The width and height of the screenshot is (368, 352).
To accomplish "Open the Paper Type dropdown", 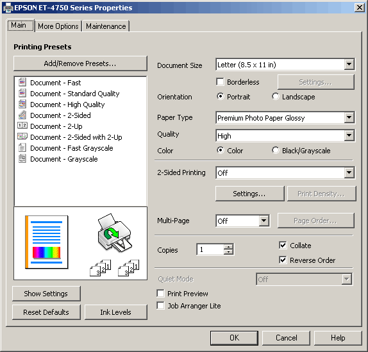I will pyautogui.click(x=349, y=117).
